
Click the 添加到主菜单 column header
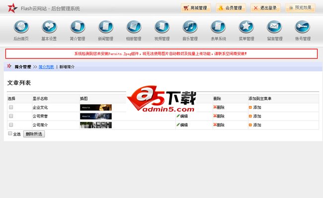(x=260, y=99)
